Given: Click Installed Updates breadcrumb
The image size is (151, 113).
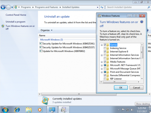Looking at the screenshot, I should [x=71, y=7].
